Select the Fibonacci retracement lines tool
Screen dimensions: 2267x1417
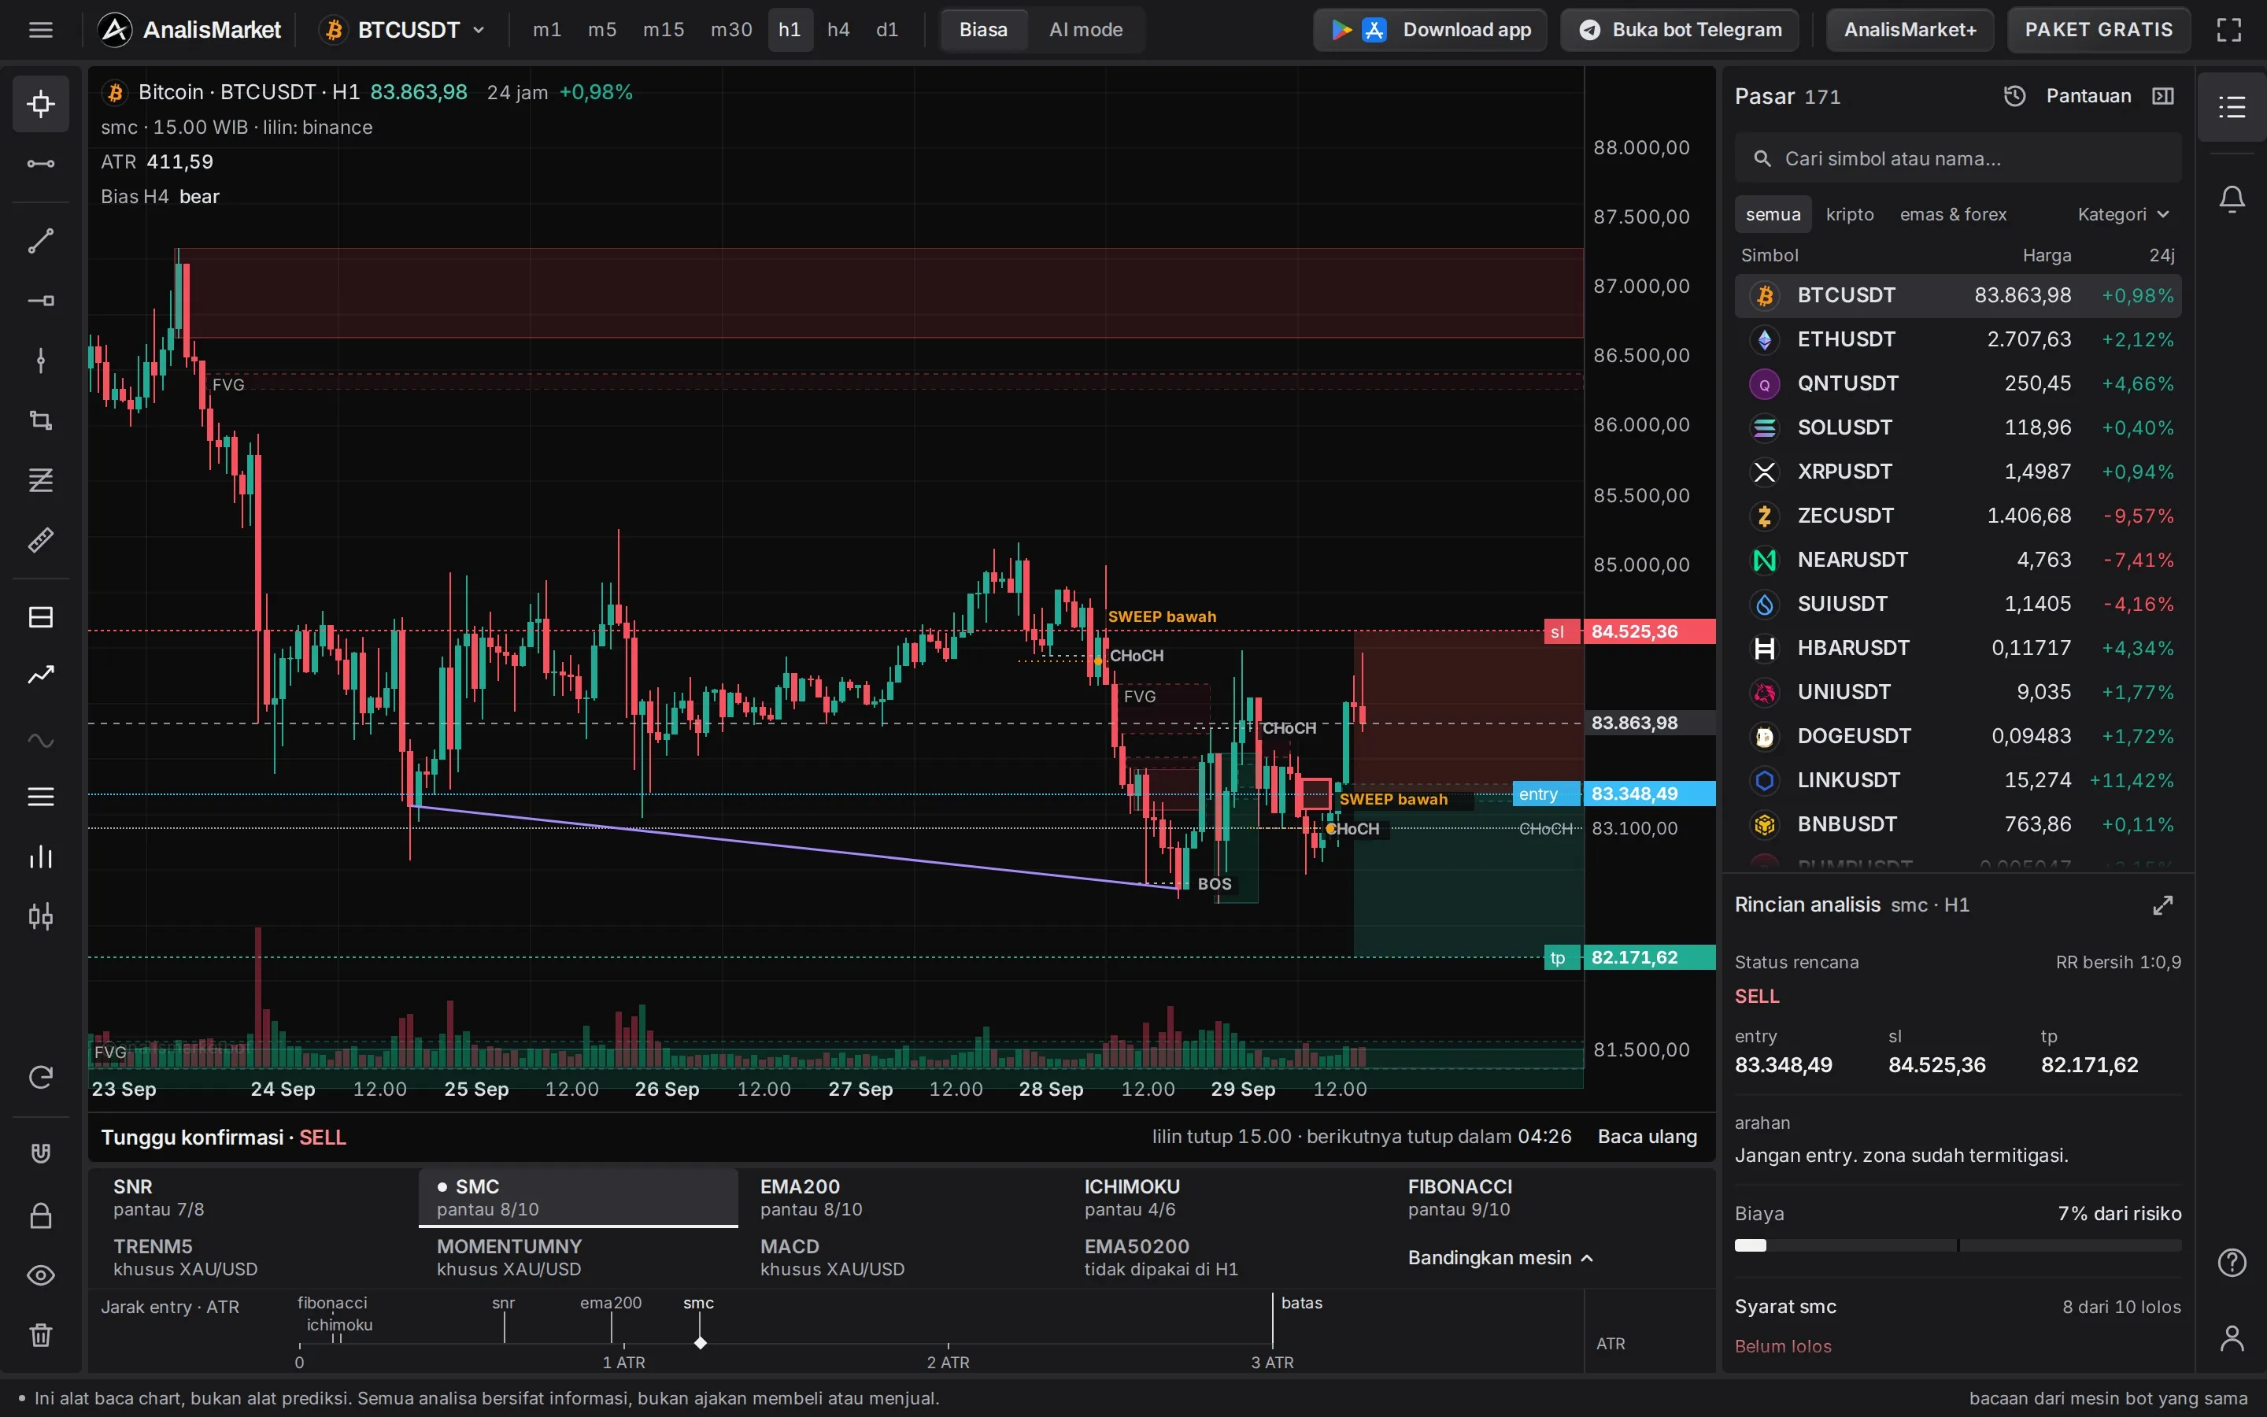click(40, 481)
